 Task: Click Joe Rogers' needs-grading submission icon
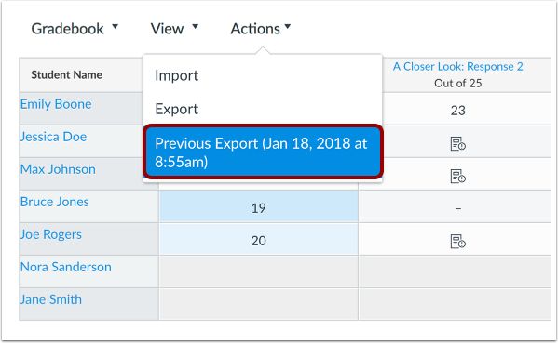[x=458, y=242]
